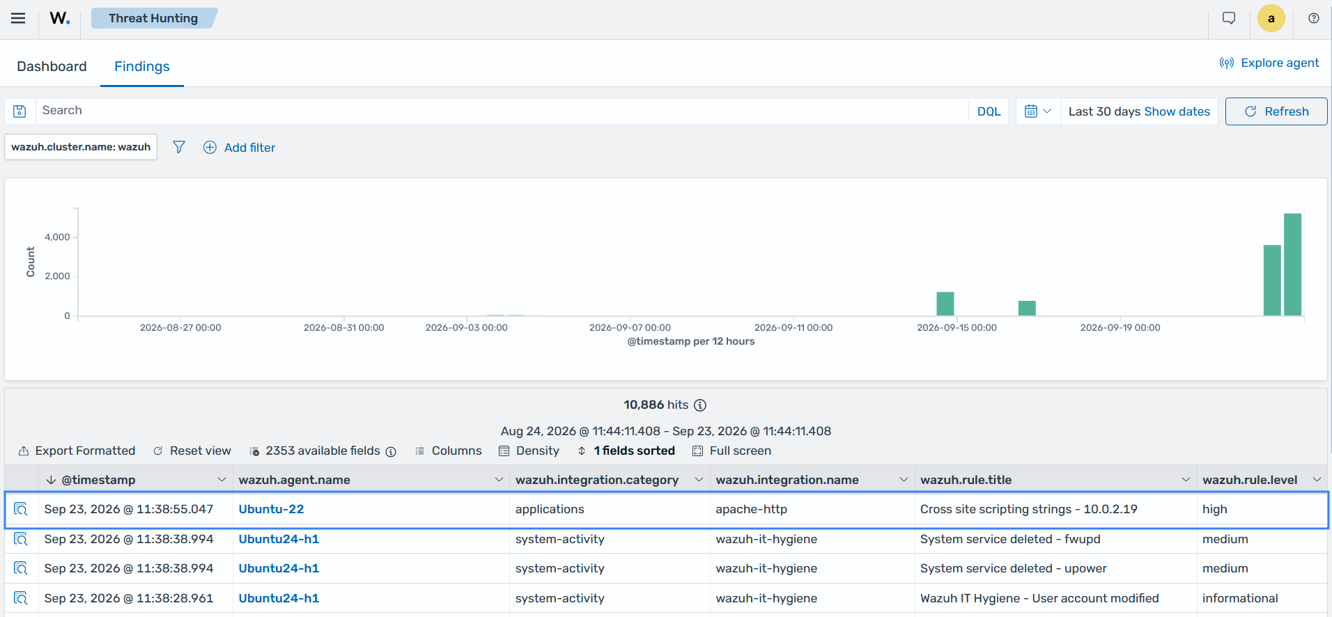The image size is (1332, 617).
Task: Click the filter funnel icon
Action: click(x=179, y=148)
